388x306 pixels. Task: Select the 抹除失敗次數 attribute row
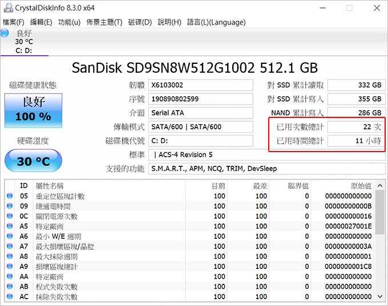(190, 296)
